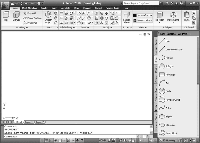This screenshot has height=143, width=200.
Task: Click the Pan icon in status bar
Action: point(120,140)
